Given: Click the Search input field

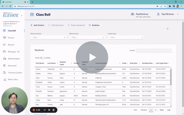Looking at the screenshot, I should pyautogui.click(x=154, y=50).
